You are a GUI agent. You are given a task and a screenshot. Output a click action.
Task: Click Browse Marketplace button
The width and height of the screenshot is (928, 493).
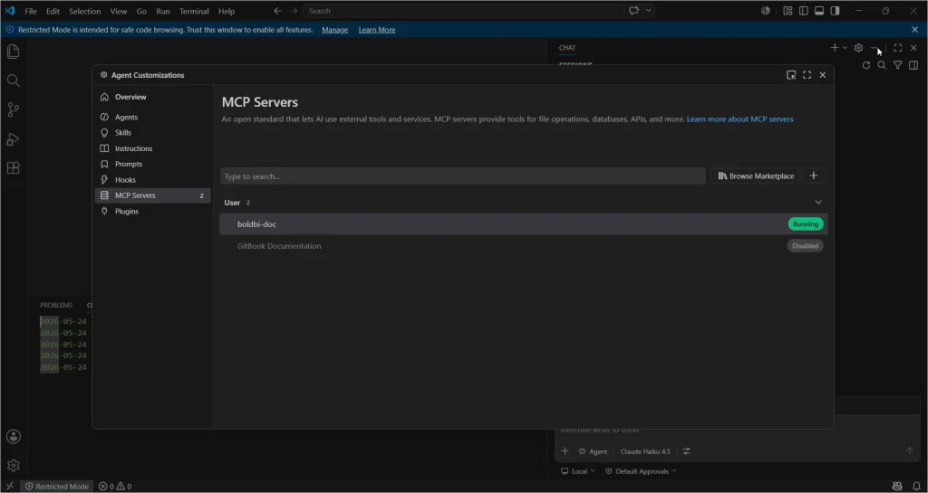756,176
